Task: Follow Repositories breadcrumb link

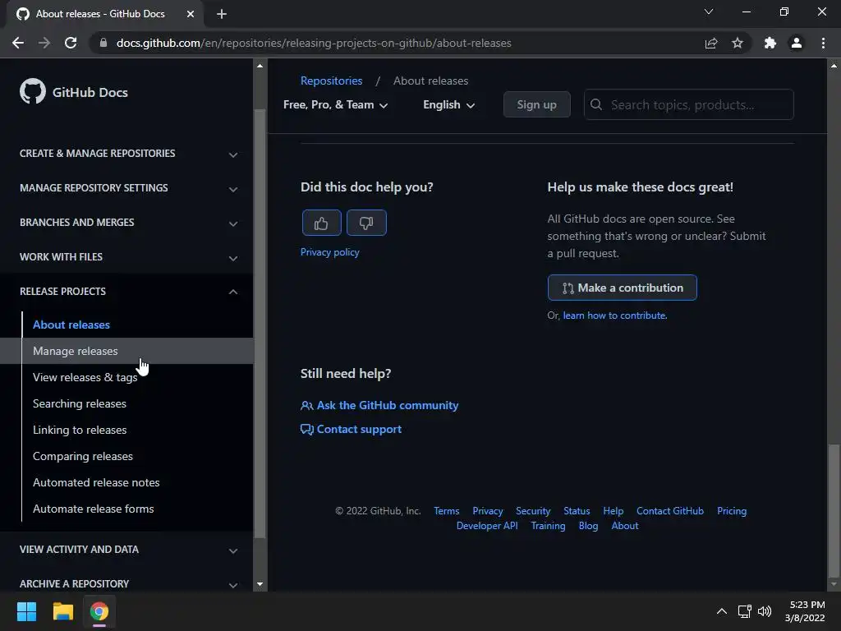Action: [x=332, y=81]
